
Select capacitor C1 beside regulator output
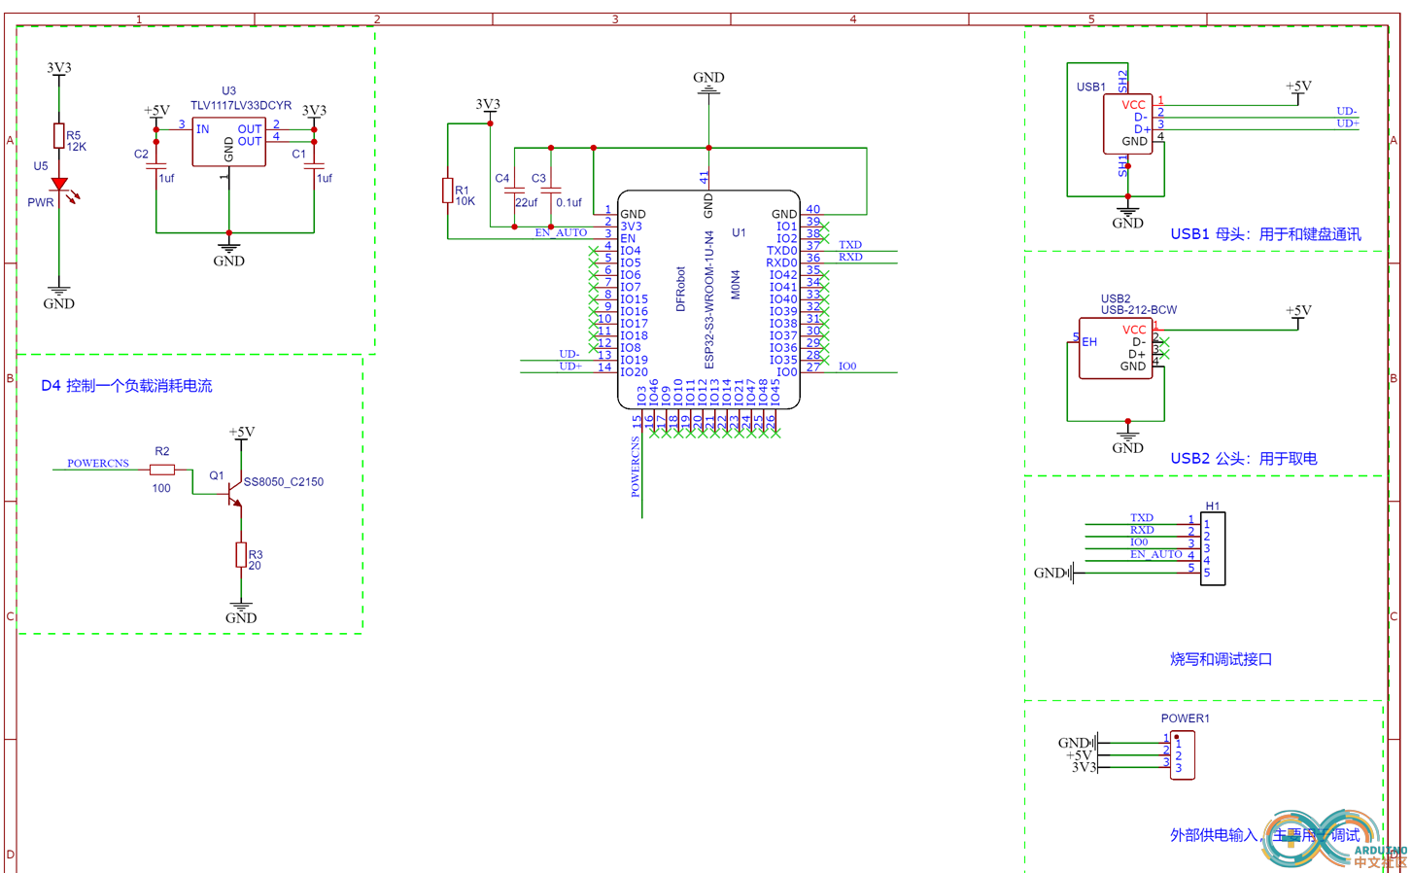click(x=314, y=166)
